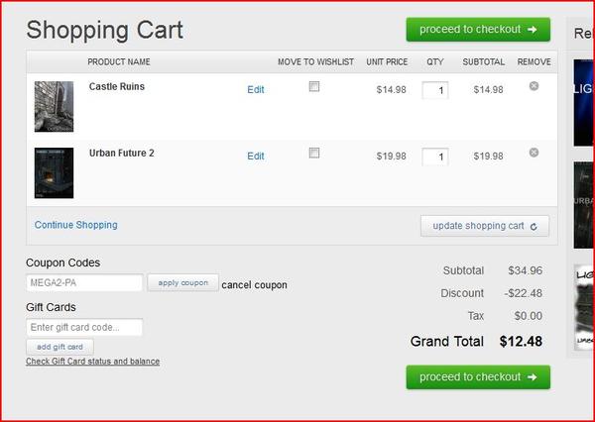Click the coupon code input field

pyautogui.click(x=84, y=283)
